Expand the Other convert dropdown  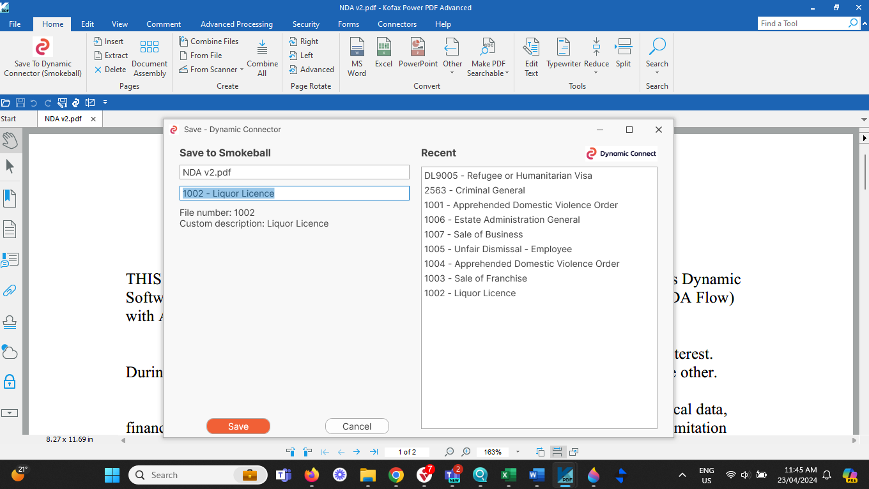click(x=452, y=72)
